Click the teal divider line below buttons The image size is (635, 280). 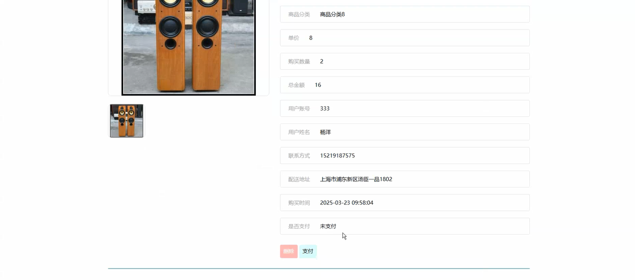318,268
